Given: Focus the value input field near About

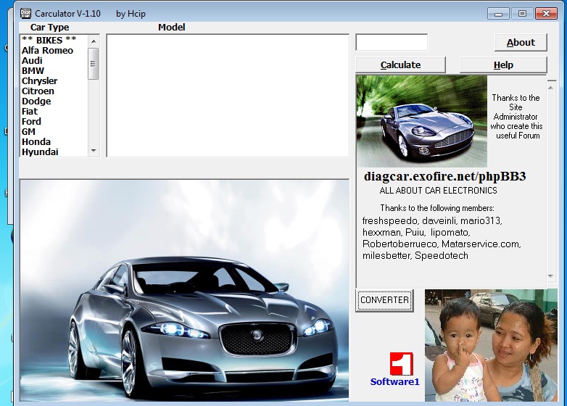Looking at the screenshot, I should (392, 42).
